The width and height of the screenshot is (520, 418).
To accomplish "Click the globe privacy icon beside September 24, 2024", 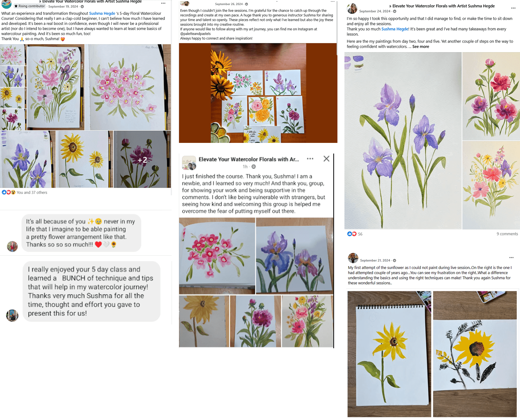I will (395, 11).
